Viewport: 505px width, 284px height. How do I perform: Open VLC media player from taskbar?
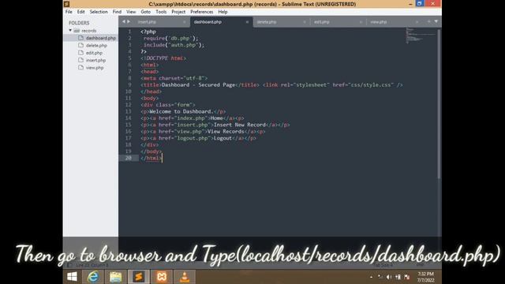click(185, 277)
